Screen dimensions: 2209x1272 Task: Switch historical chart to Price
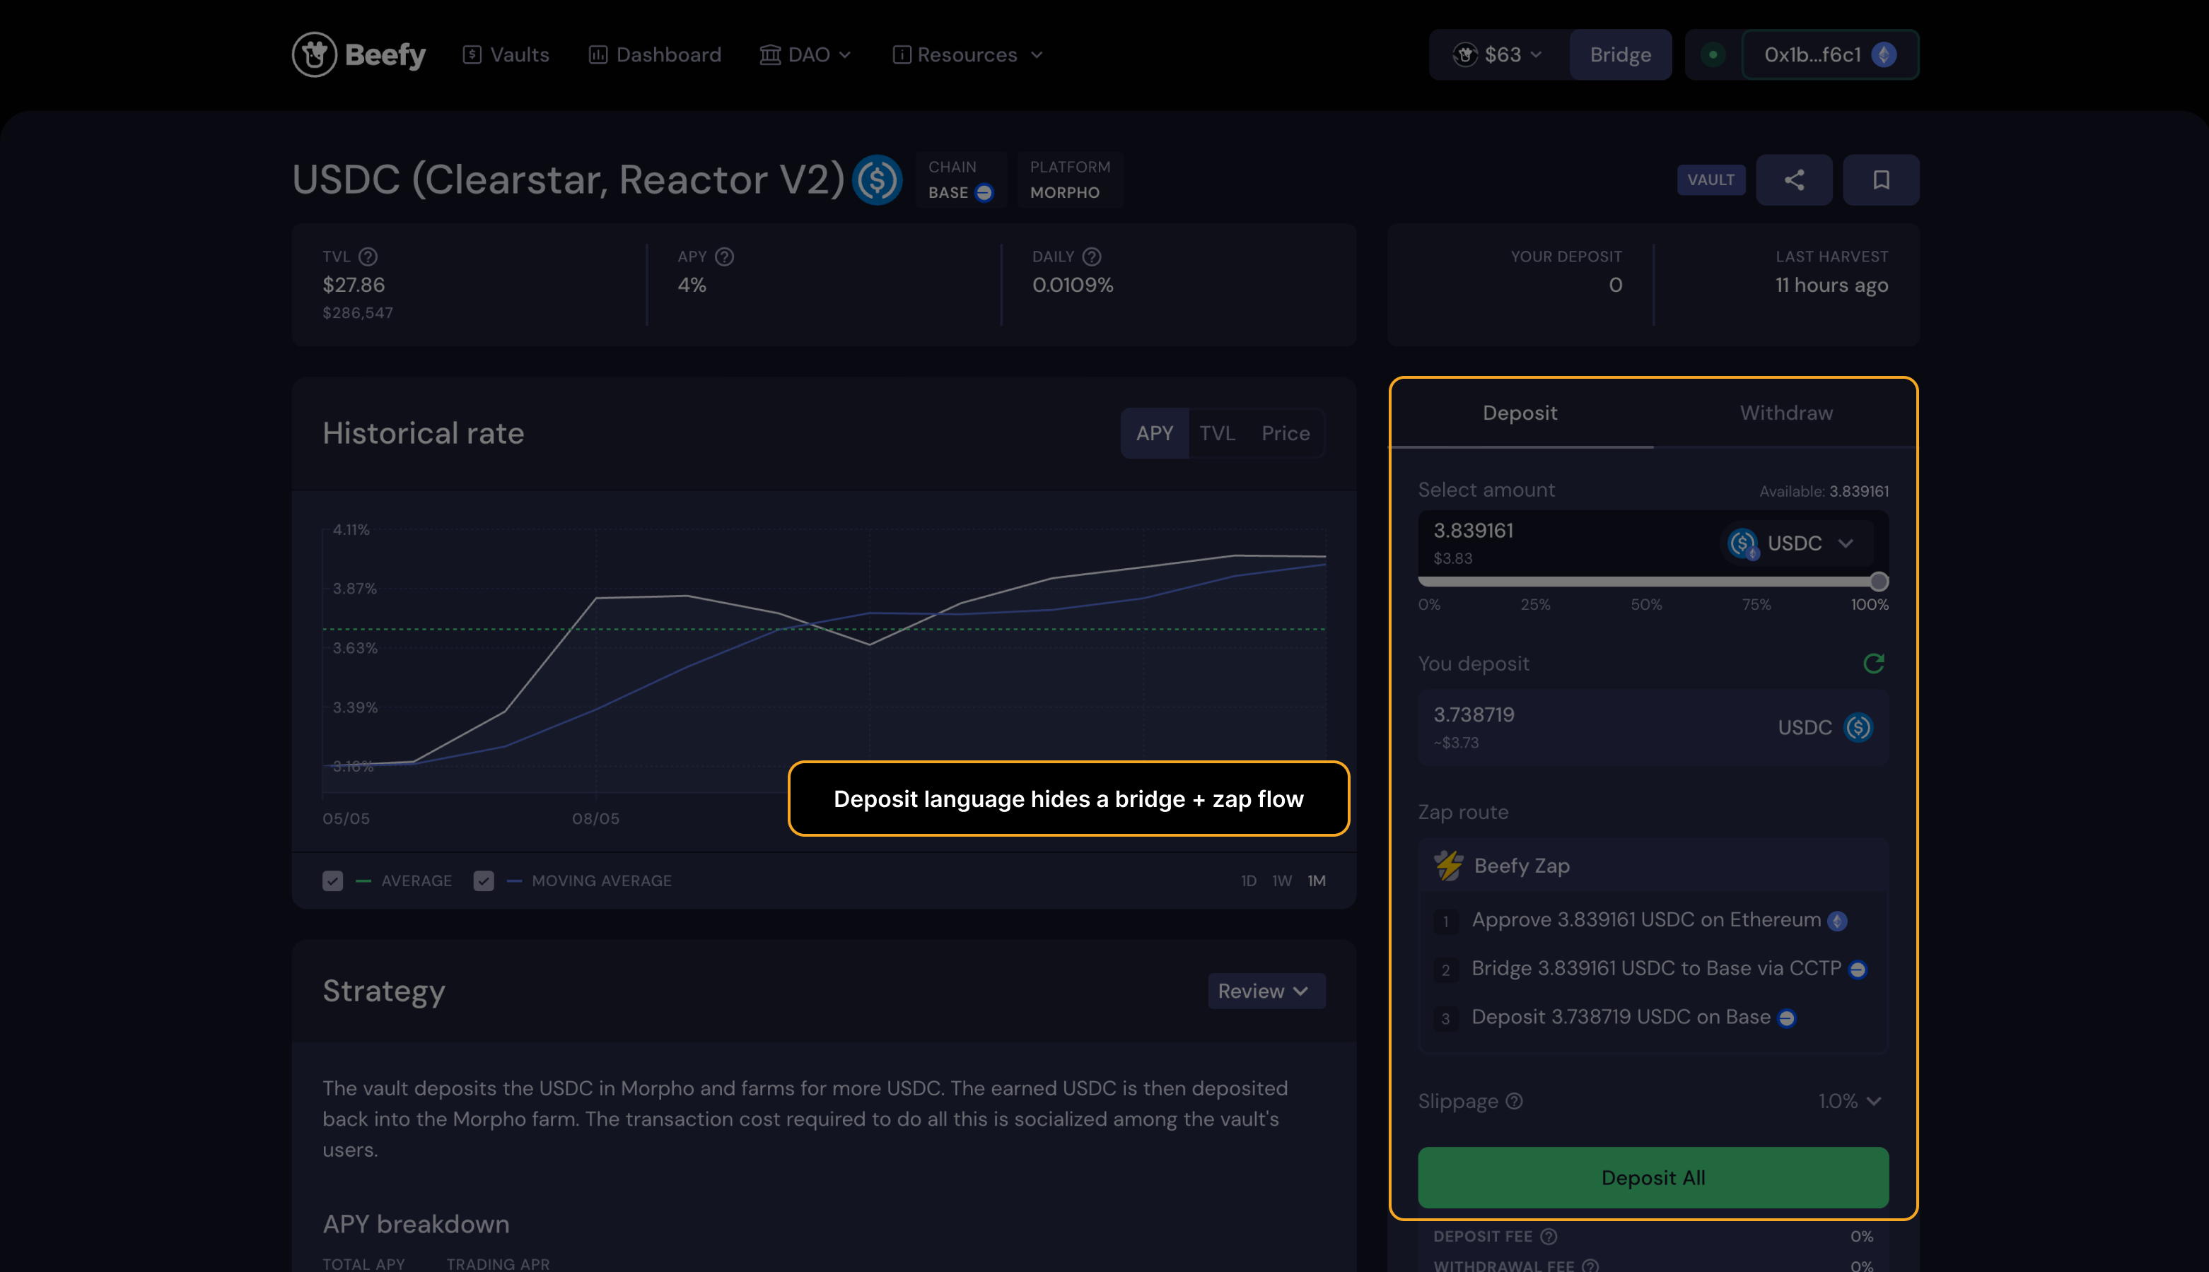pos(1285,433)
